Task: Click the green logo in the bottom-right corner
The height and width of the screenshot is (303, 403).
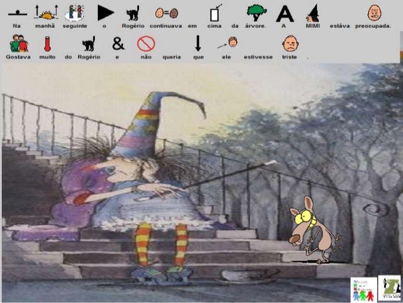Action: (390, 288)
